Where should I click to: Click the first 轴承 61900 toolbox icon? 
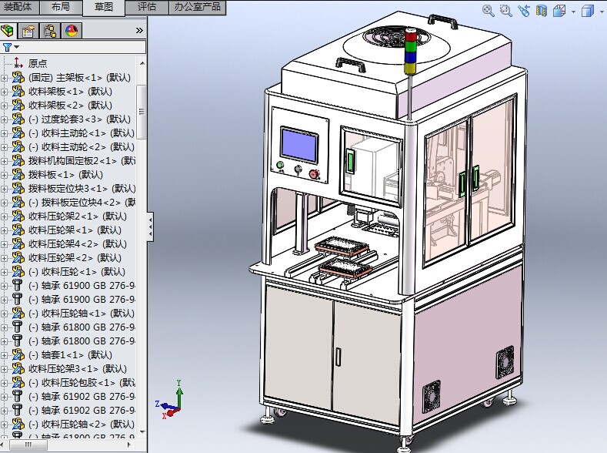pyautogui.click(x=18, y=286)
